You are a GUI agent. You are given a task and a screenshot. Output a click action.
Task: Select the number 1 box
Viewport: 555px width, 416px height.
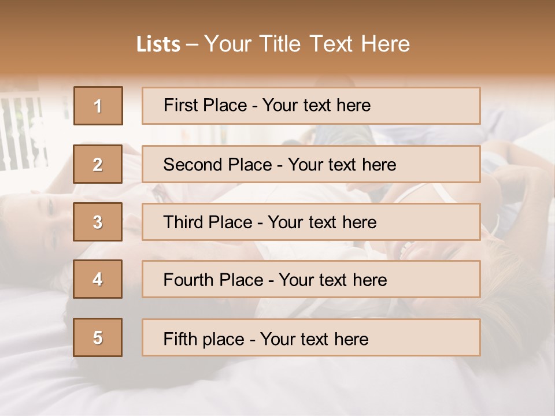click(98, 106)
